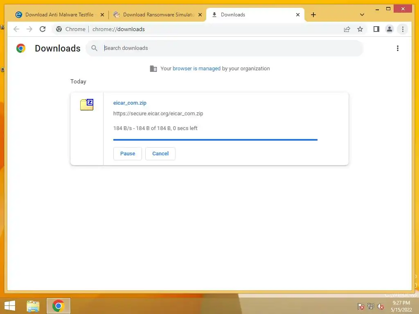
Task: Click the Chrome site info icon in address bar
Action: pyautogui.click(x=59, y=29)
